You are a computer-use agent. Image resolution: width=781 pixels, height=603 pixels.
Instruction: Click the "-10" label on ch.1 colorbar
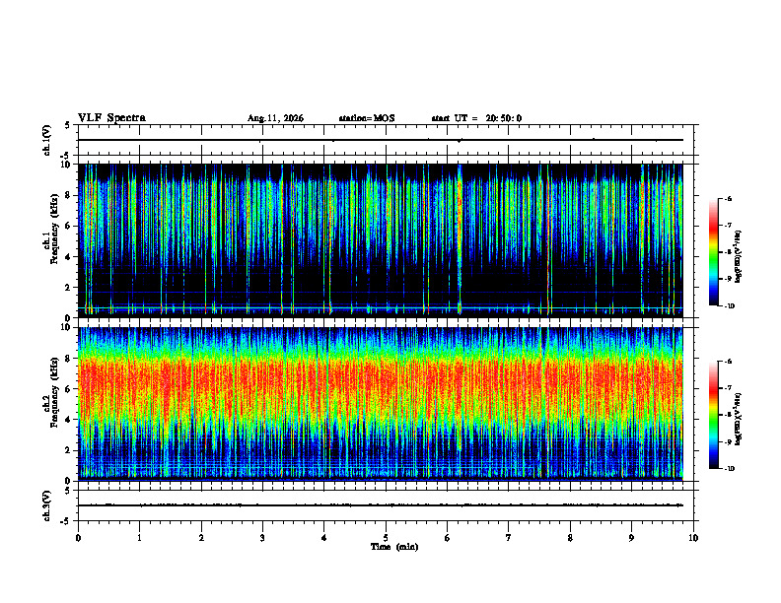point(729,306)
